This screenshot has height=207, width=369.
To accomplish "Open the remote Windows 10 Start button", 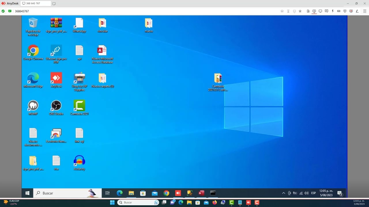I will pyautogui.click(x=27, y=193).
